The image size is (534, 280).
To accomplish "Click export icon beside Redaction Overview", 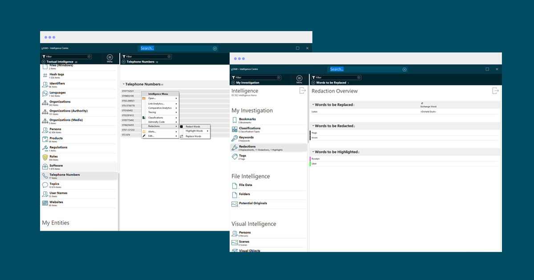I will coord(495,91).
